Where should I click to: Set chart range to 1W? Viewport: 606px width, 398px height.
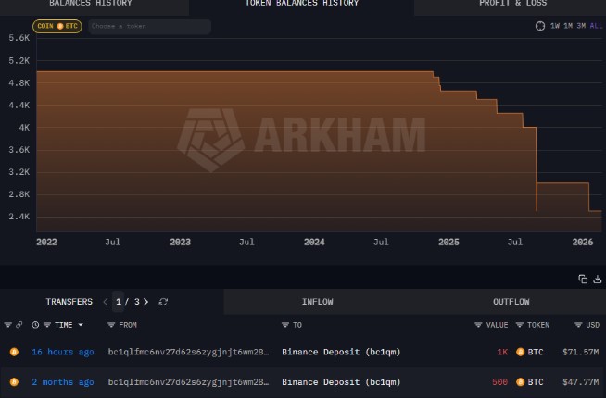(x=555, y=26)
